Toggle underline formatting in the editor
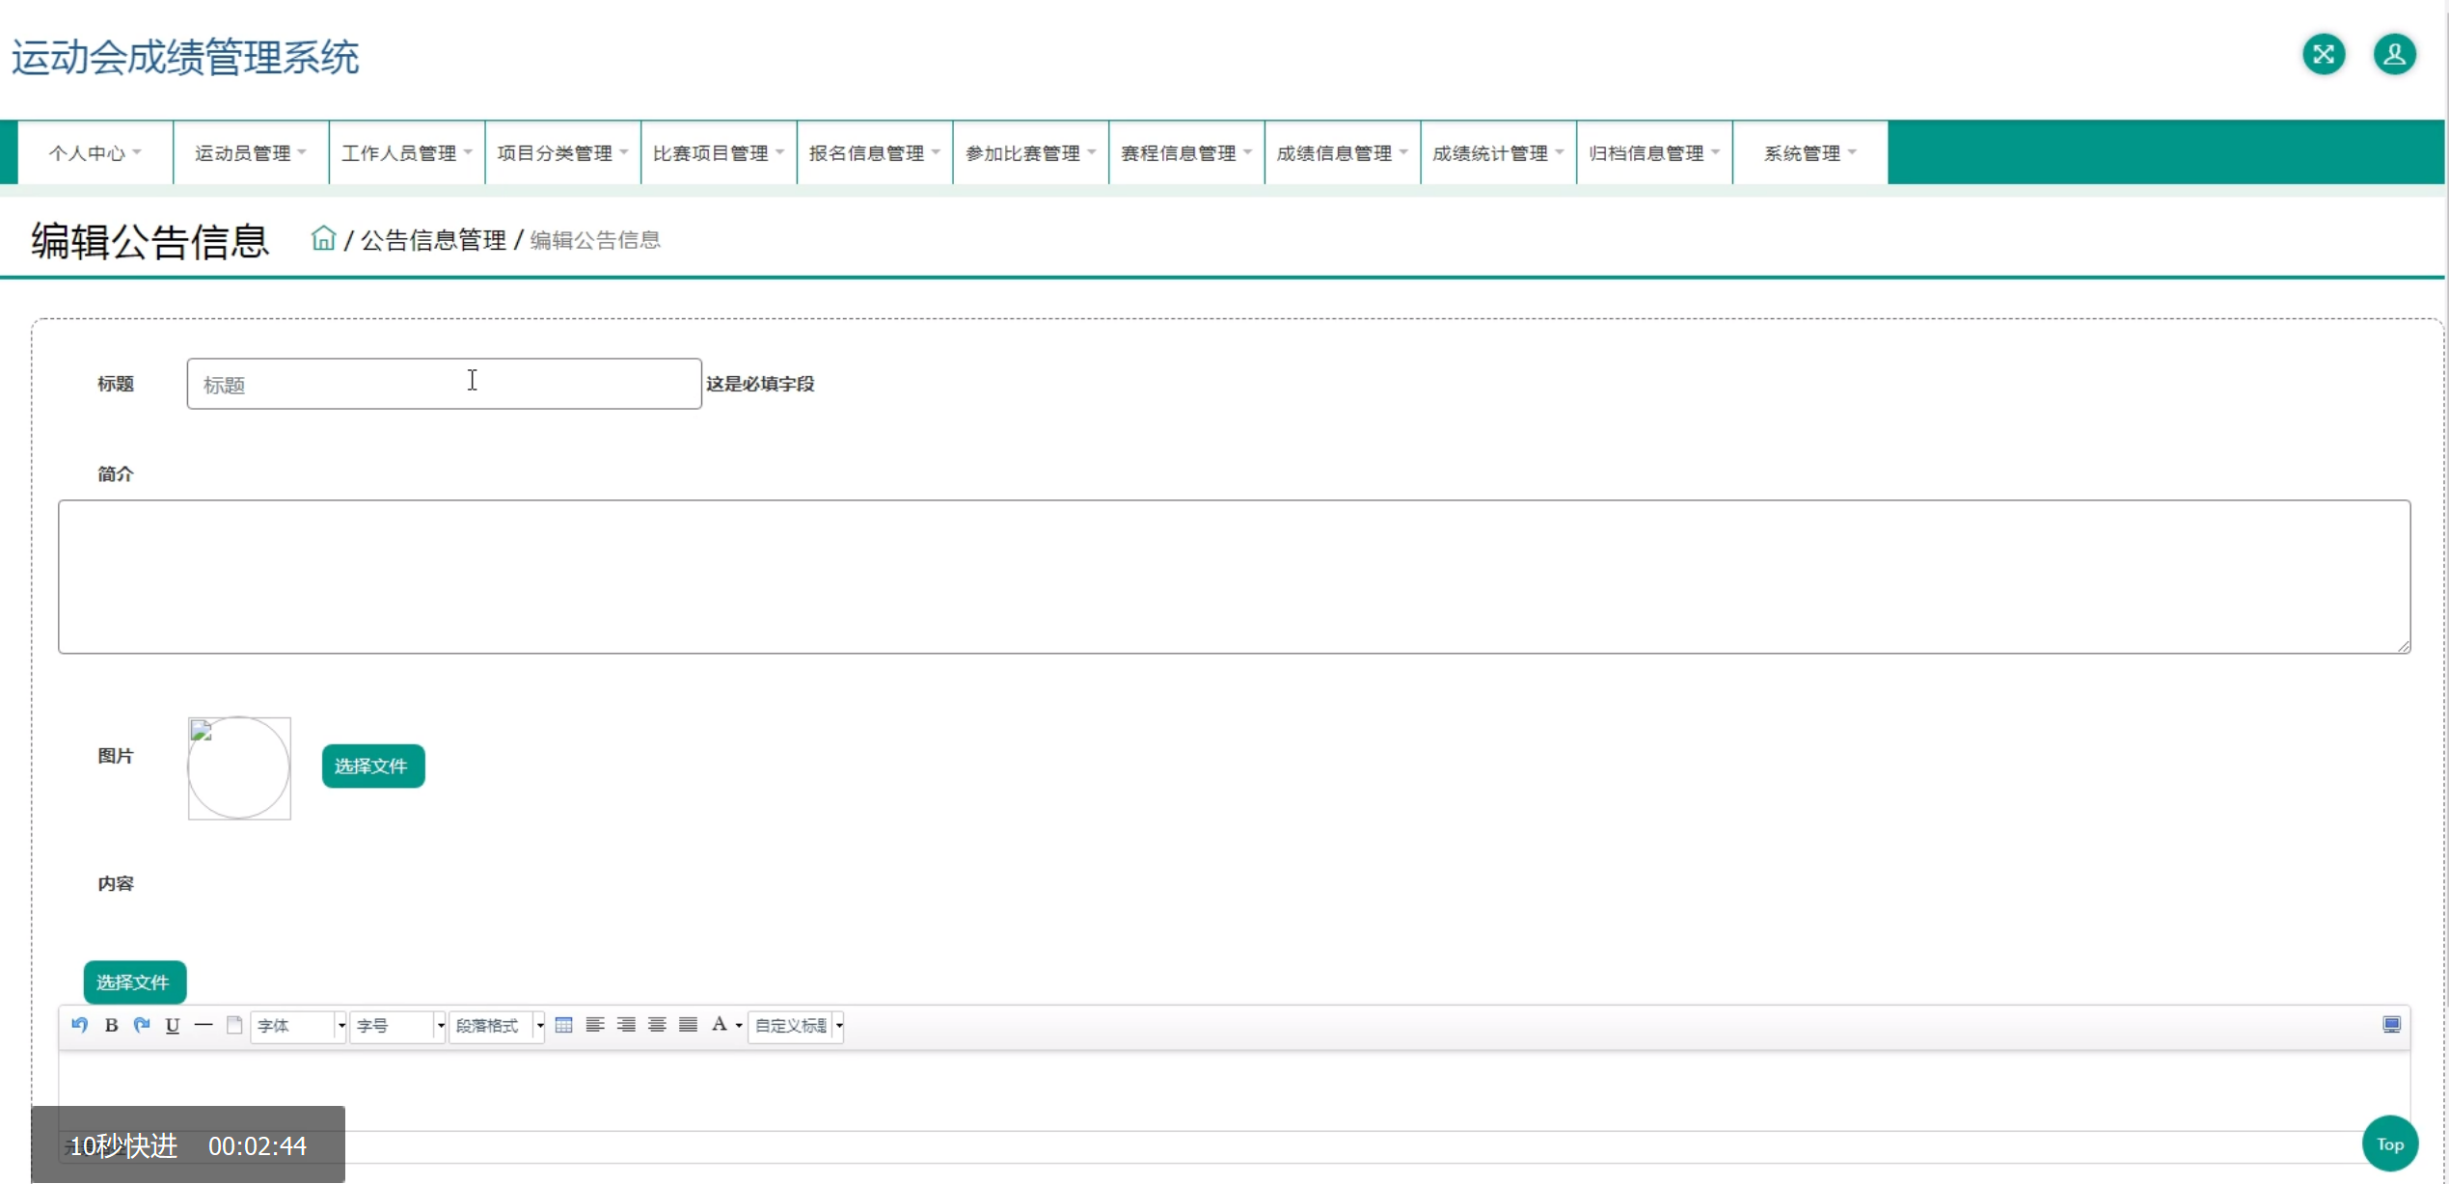 pyautogui.click(x=173, y=1025)
